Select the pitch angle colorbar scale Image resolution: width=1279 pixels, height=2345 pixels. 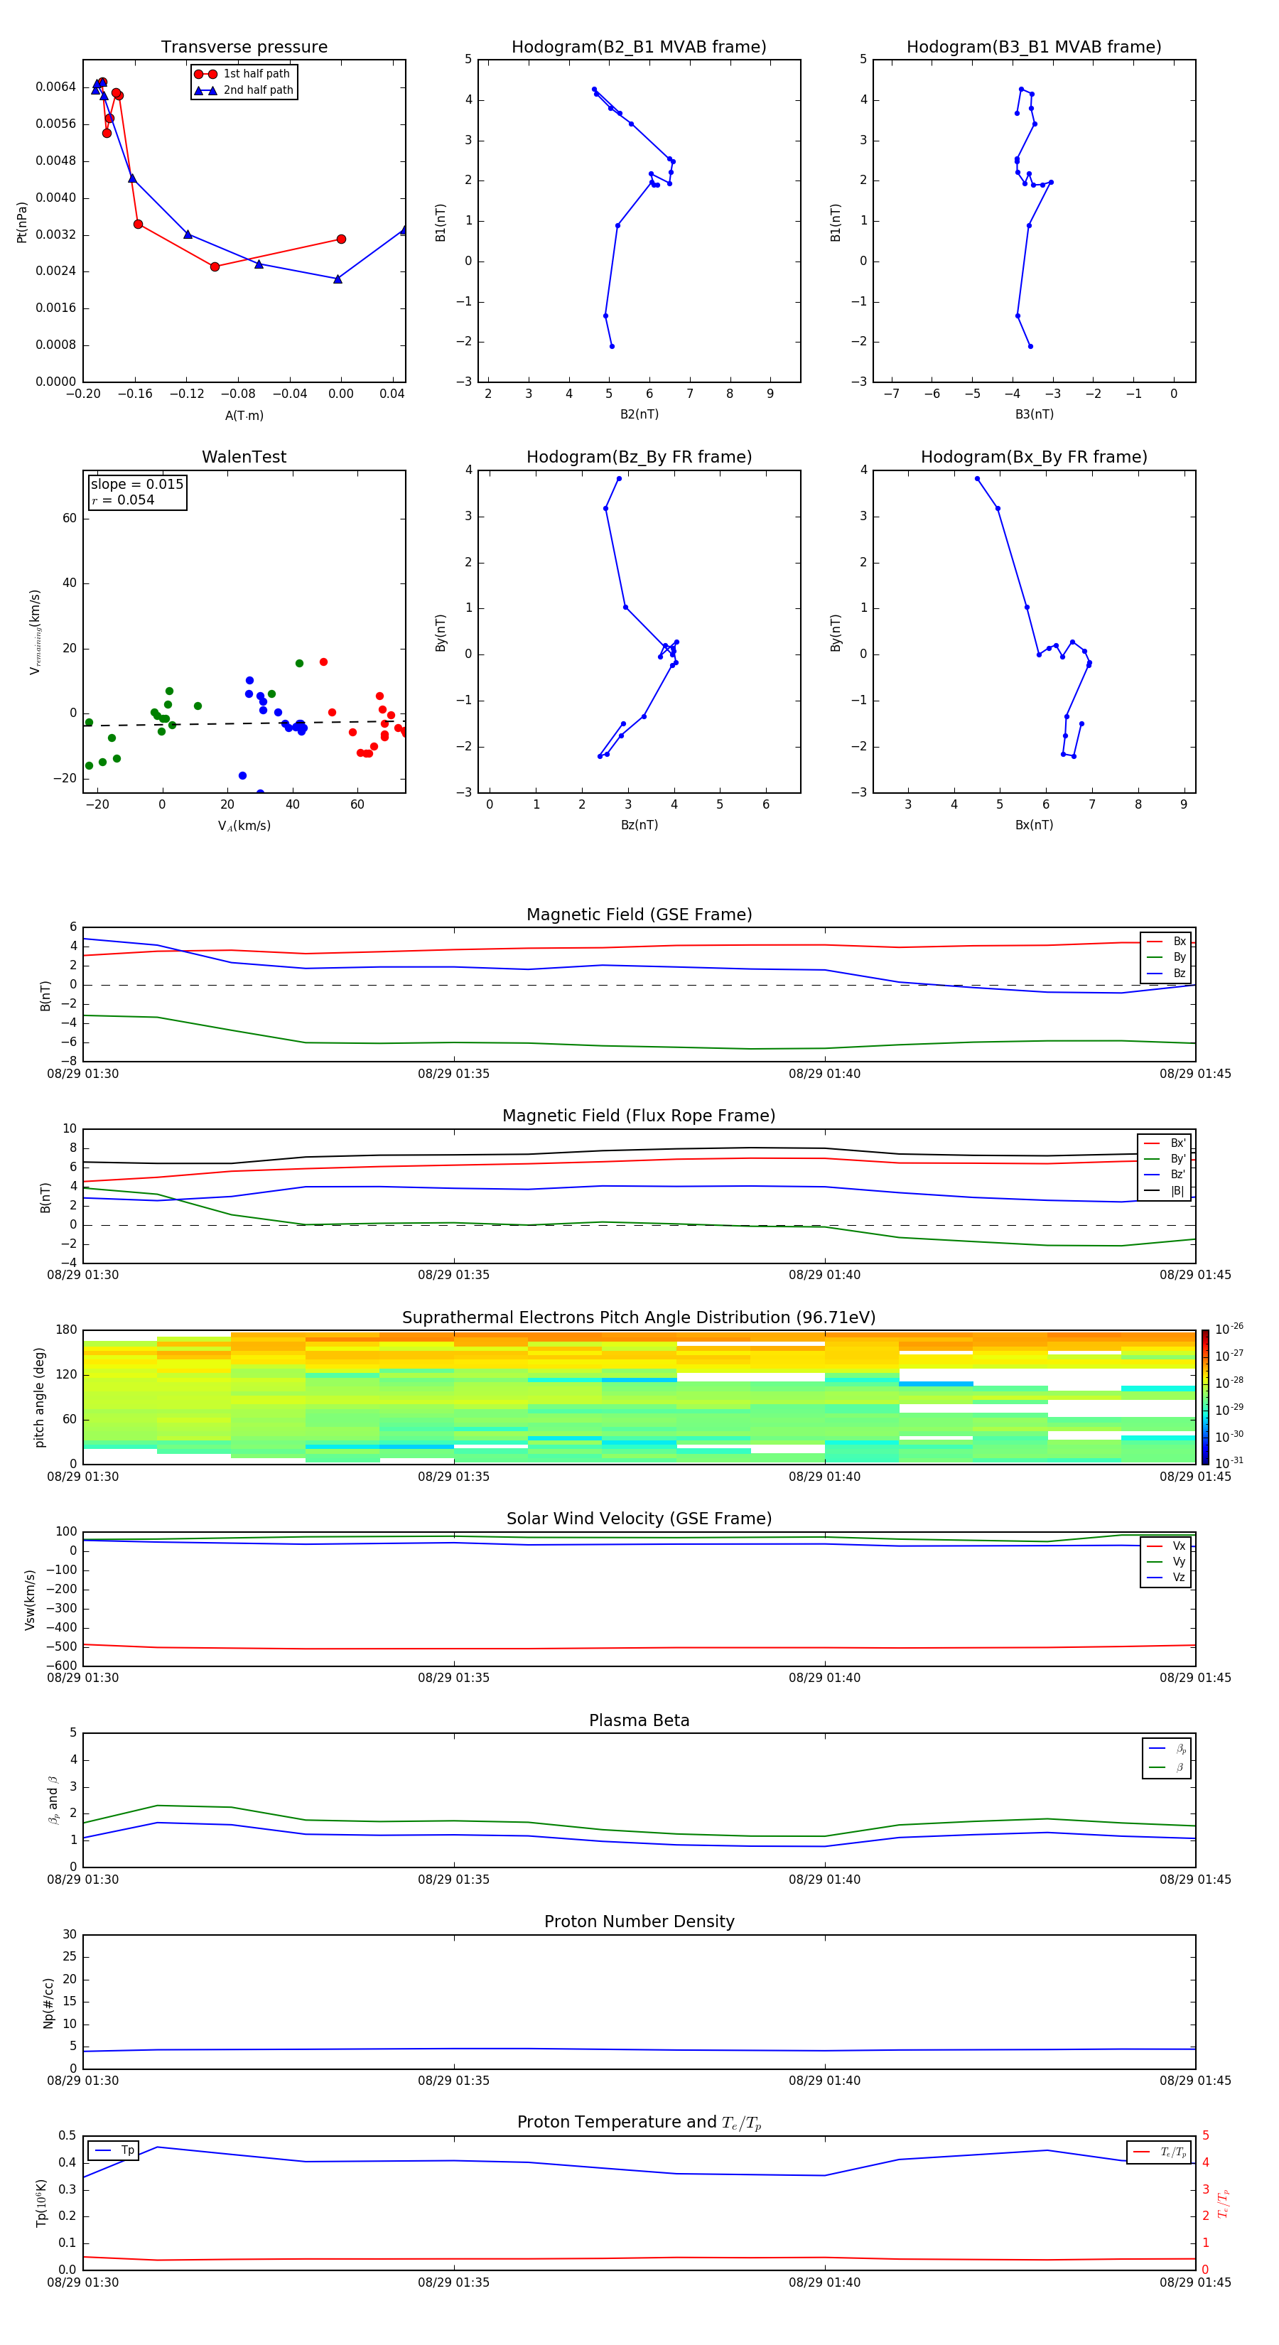point(1204,1396)
